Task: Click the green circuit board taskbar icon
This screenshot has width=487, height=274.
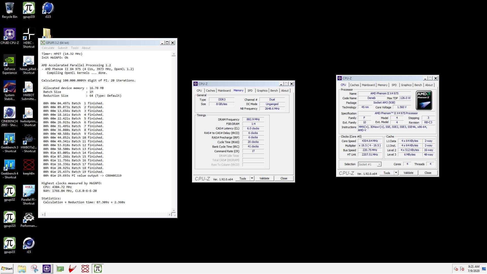Action: [x=60, y=269]
